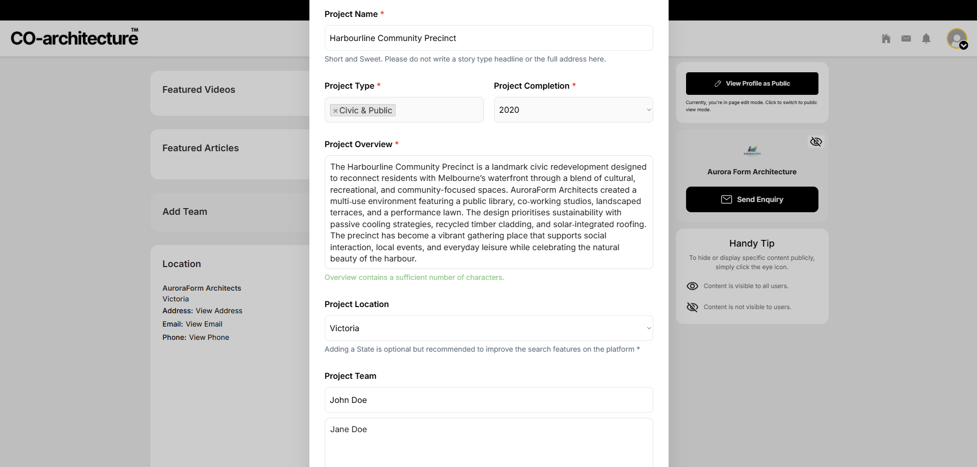977x467 pixels.
Task: Click into the Project Overview text area
Action: (488, 212)
